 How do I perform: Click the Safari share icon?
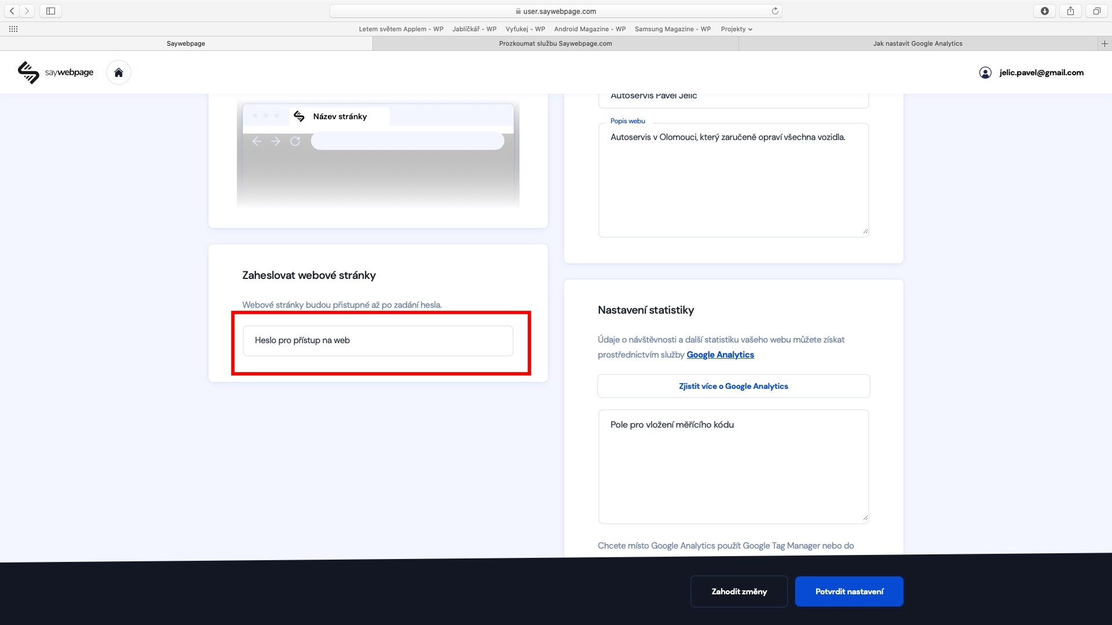pyautogui.click(x=1070, y=11)
